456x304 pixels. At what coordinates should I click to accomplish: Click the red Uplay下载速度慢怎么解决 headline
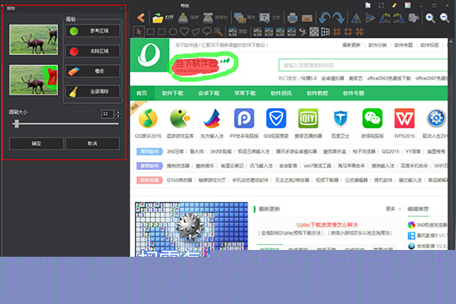point(327,225)
